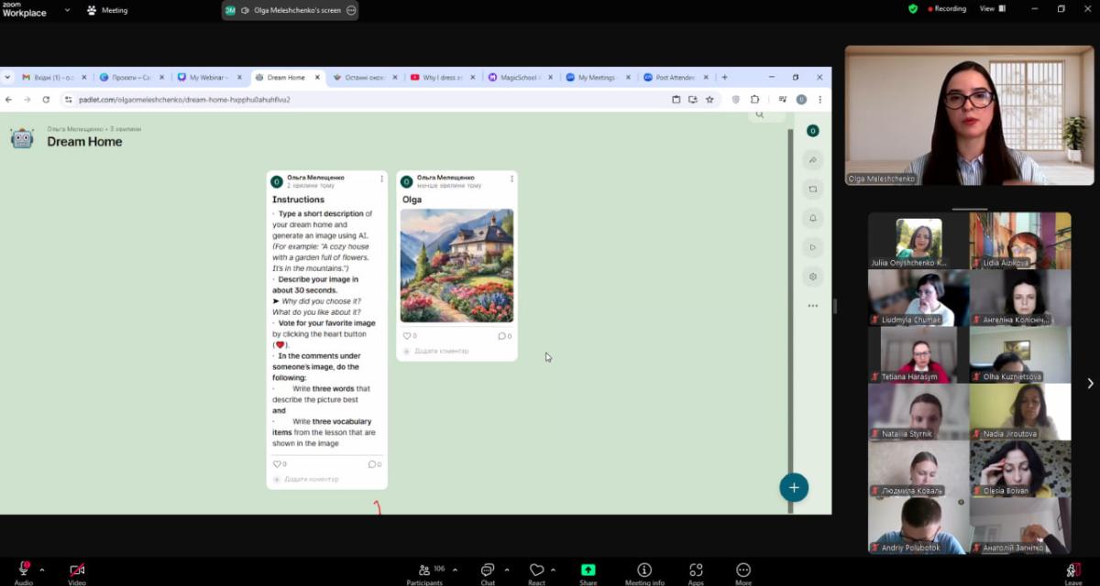The height and width of the screenshot is (586, 1100).
Task: Click the Padlet notifications bell icon
Action: [812, 218]
